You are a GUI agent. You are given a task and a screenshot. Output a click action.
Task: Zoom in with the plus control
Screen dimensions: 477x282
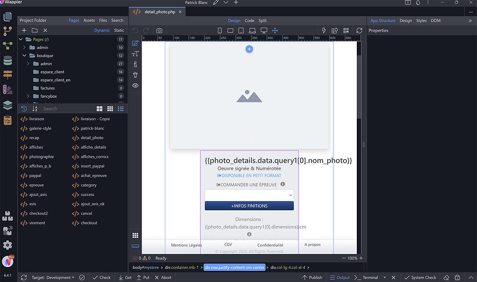(x=361, y=258)
